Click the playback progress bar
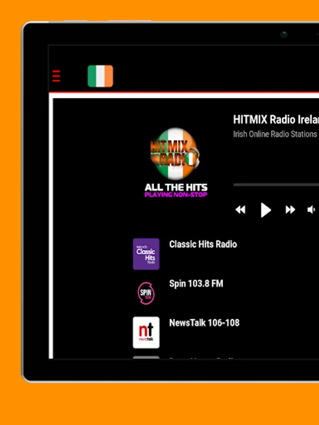The height and width of the screenshot is (425, 319). [276, 185]
